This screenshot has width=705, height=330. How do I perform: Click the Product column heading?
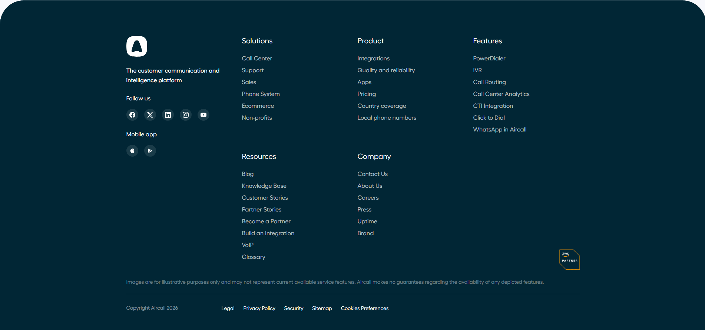coord(371,41)
